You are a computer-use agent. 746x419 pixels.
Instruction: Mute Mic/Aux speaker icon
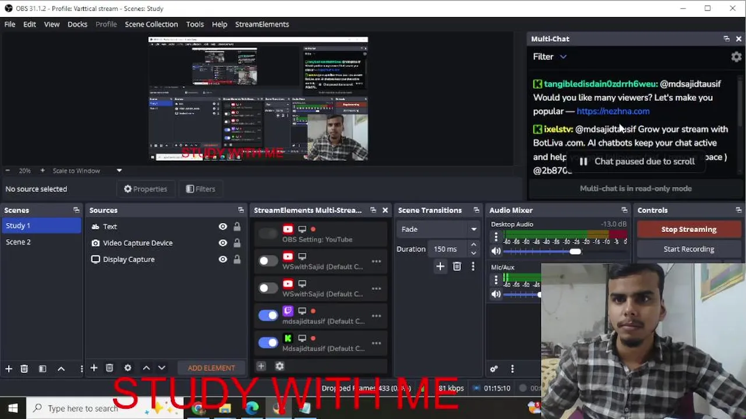pos(496,294)
